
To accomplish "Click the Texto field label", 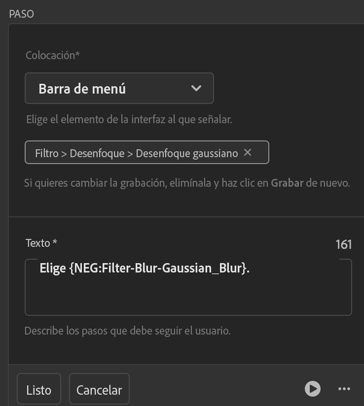I will 41,243.
